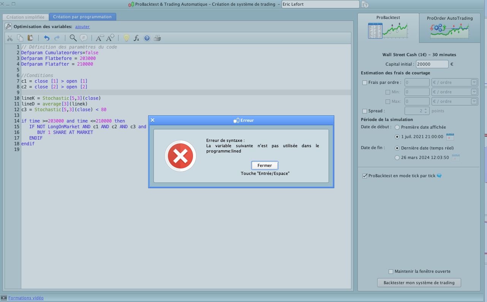Open the Formations vidéo link

point(26,298)
